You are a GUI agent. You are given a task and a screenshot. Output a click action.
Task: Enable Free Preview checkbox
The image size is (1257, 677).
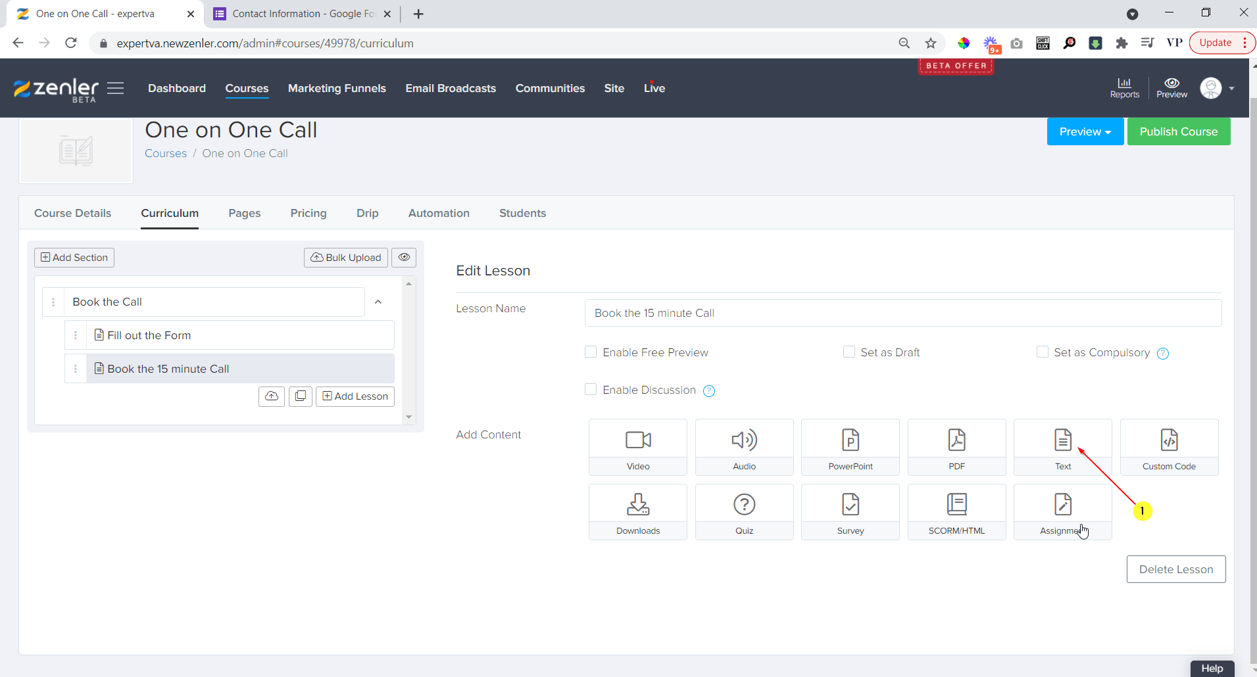click(591, 352)
